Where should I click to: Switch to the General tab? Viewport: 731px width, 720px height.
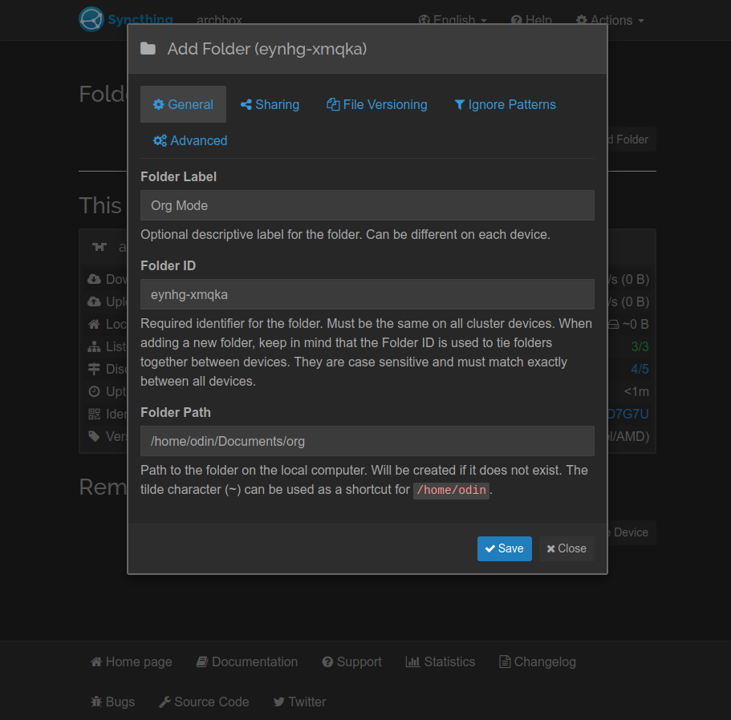(183, 104)
